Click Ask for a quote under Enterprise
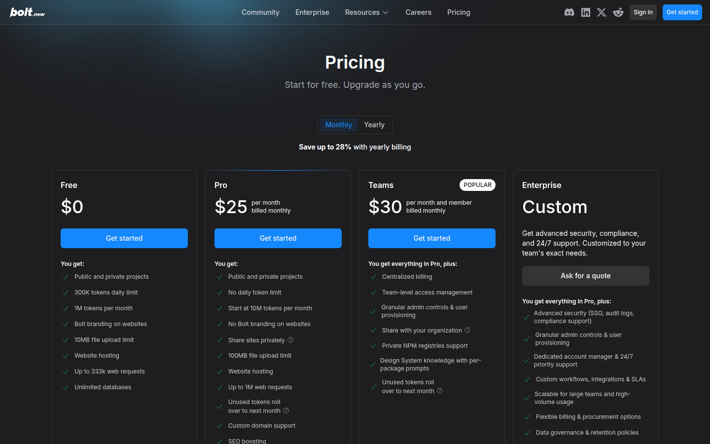Image resolution: width=710 pixels, height=444 pixels. [x=585, y=276]
